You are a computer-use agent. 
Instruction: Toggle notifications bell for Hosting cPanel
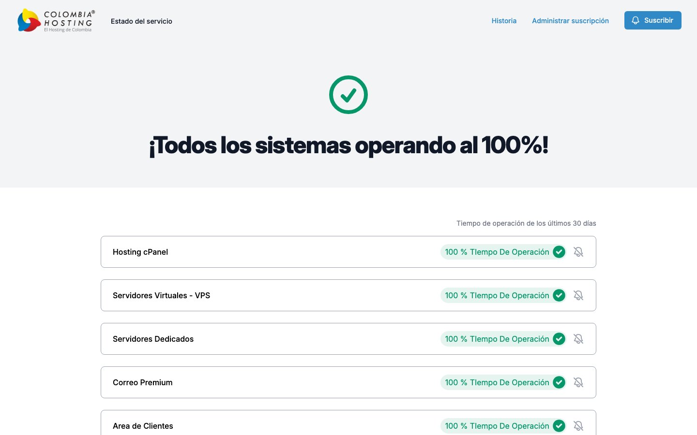pyautogui.click(x=578, y=252)
